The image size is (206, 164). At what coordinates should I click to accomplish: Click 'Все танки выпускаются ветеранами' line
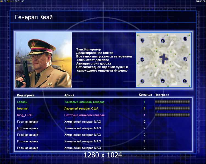[104, 57]
